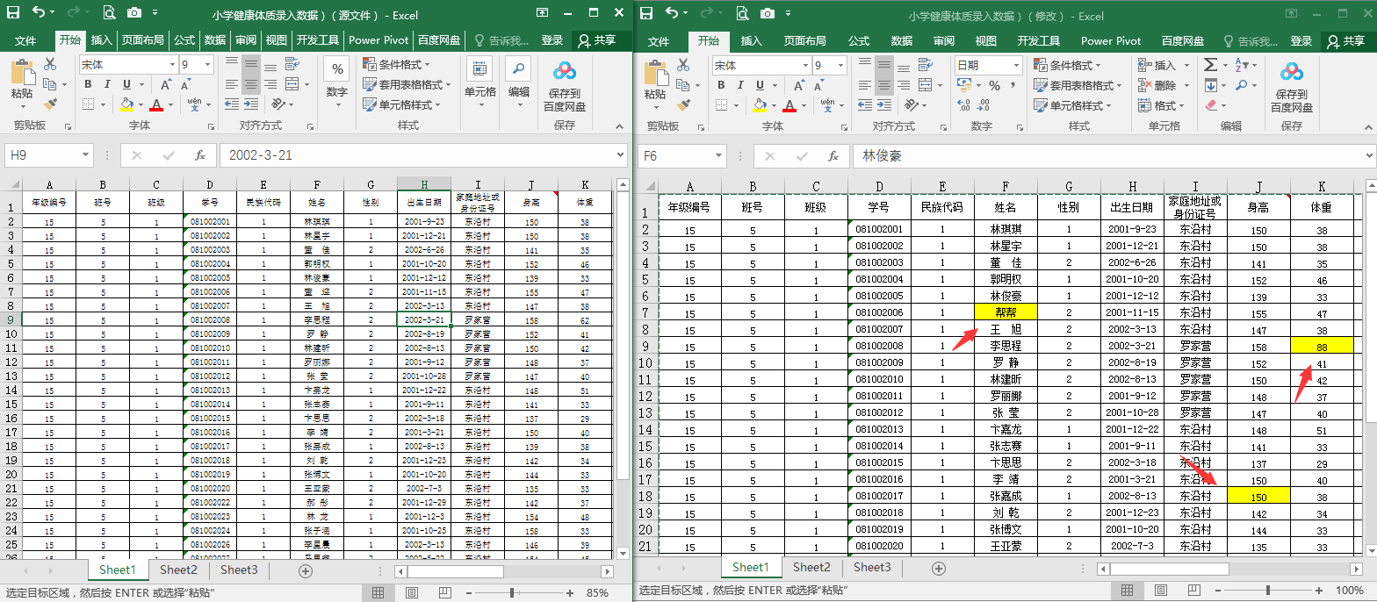Click zoom slider in source window status bar
Image resolution: width=1377 pixels, height=602 pixels.
pos(511,593)
